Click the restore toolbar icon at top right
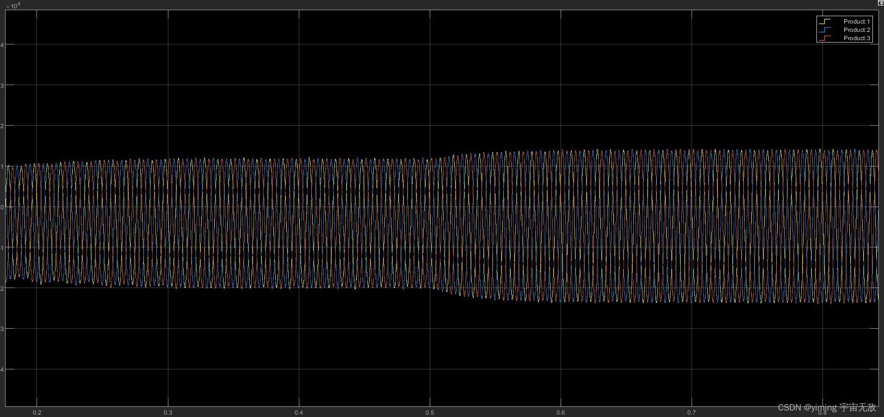The image size is (884, 417). point(880,3)
